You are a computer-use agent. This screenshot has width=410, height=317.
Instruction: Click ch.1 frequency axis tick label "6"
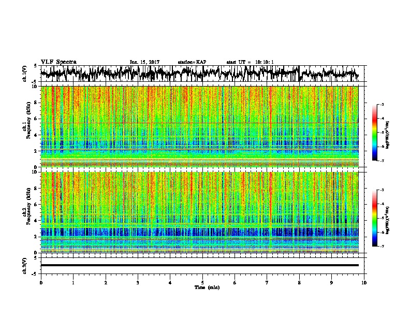click(x=37, y=119)
